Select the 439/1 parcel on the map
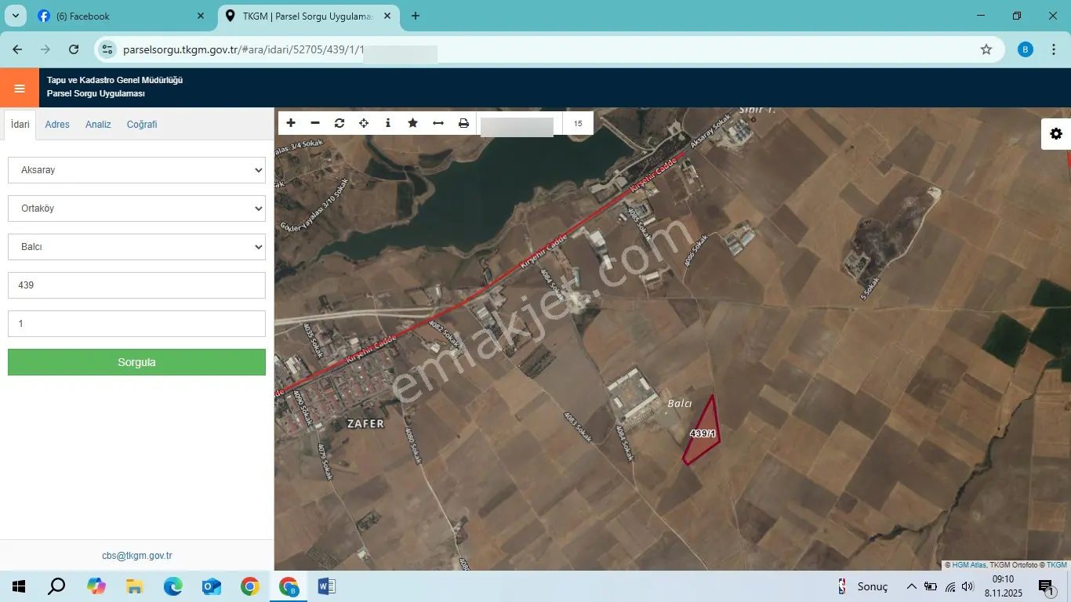This screenshot has height=602, width=1071. coord(703,433)
